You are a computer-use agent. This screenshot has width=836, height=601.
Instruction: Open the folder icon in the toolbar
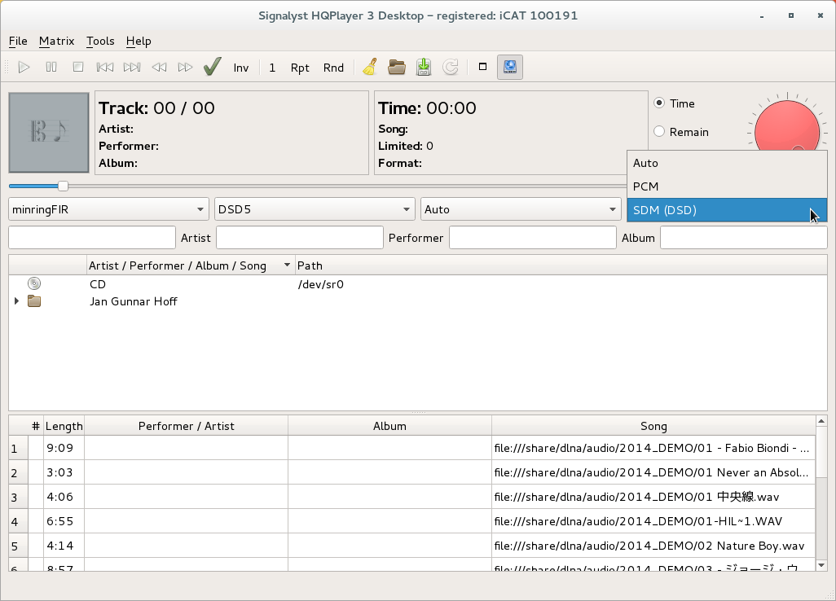397,67
